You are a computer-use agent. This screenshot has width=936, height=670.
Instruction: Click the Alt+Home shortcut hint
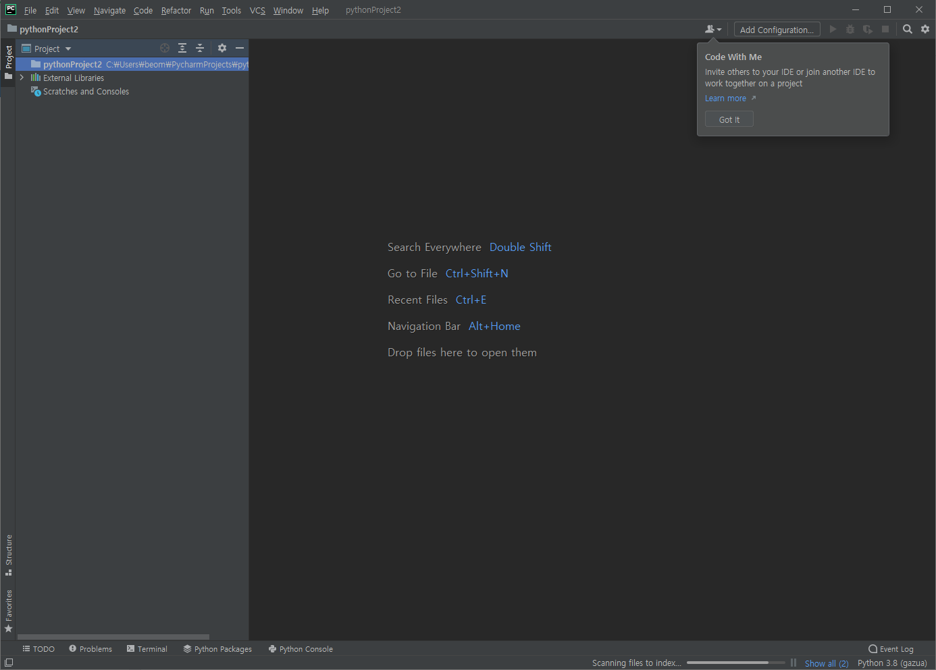point(494,326)
